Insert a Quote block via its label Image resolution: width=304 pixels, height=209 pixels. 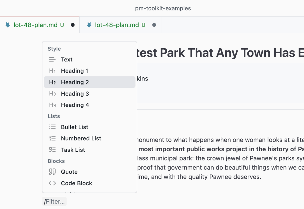click(x=69, y=172)
